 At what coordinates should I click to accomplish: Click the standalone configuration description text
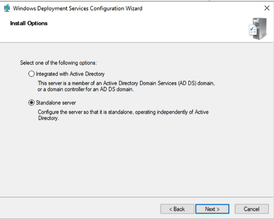pos(123,115)
